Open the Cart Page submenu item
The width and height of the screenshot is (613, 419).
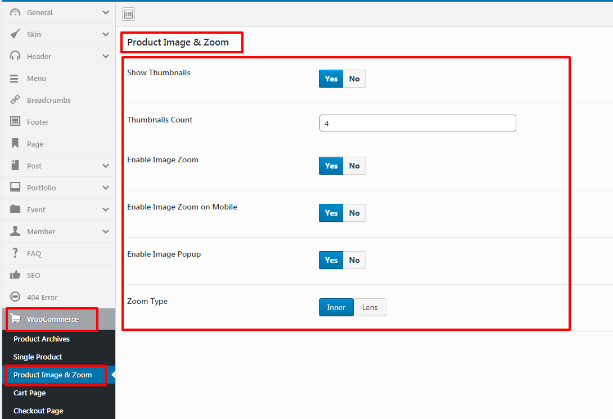[58, 393]
